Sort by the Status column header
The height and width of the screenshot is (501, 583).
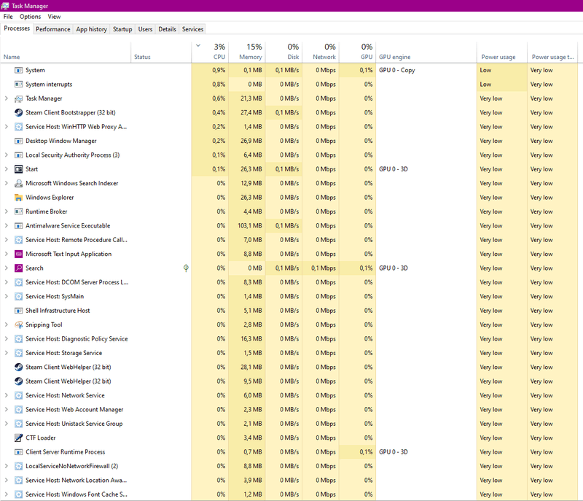pyautogui.click(x=161, y=52)
